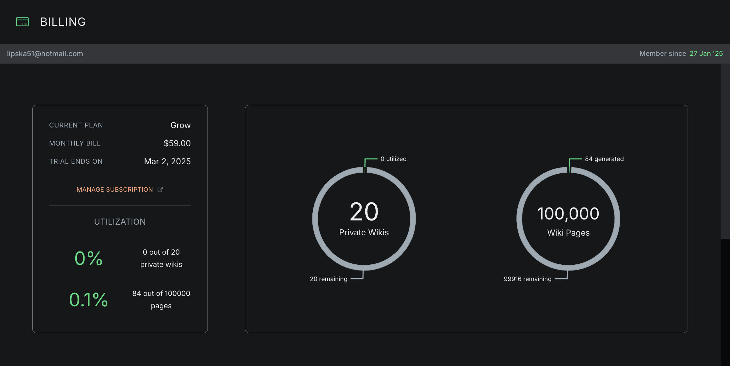Click the BILLING page title
730x366 pixels.
tap(63, 22)
